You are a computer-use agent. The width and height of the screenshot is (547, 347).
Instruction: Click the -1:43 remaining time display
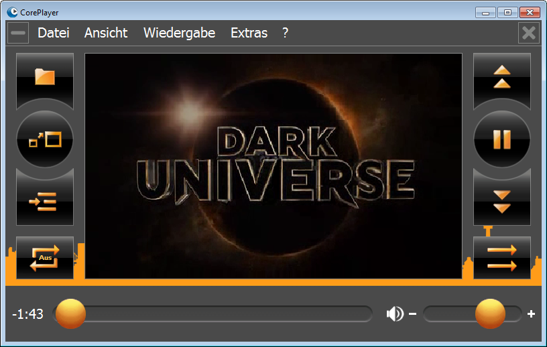pos(27,314)
